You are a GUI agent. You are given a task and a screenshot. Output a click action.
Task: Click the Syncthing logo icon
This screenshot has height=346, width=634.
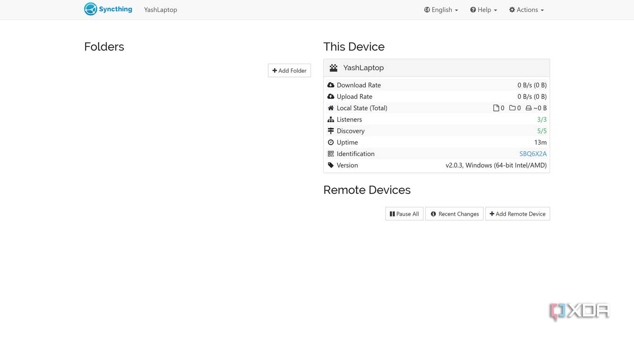point(90,9)
